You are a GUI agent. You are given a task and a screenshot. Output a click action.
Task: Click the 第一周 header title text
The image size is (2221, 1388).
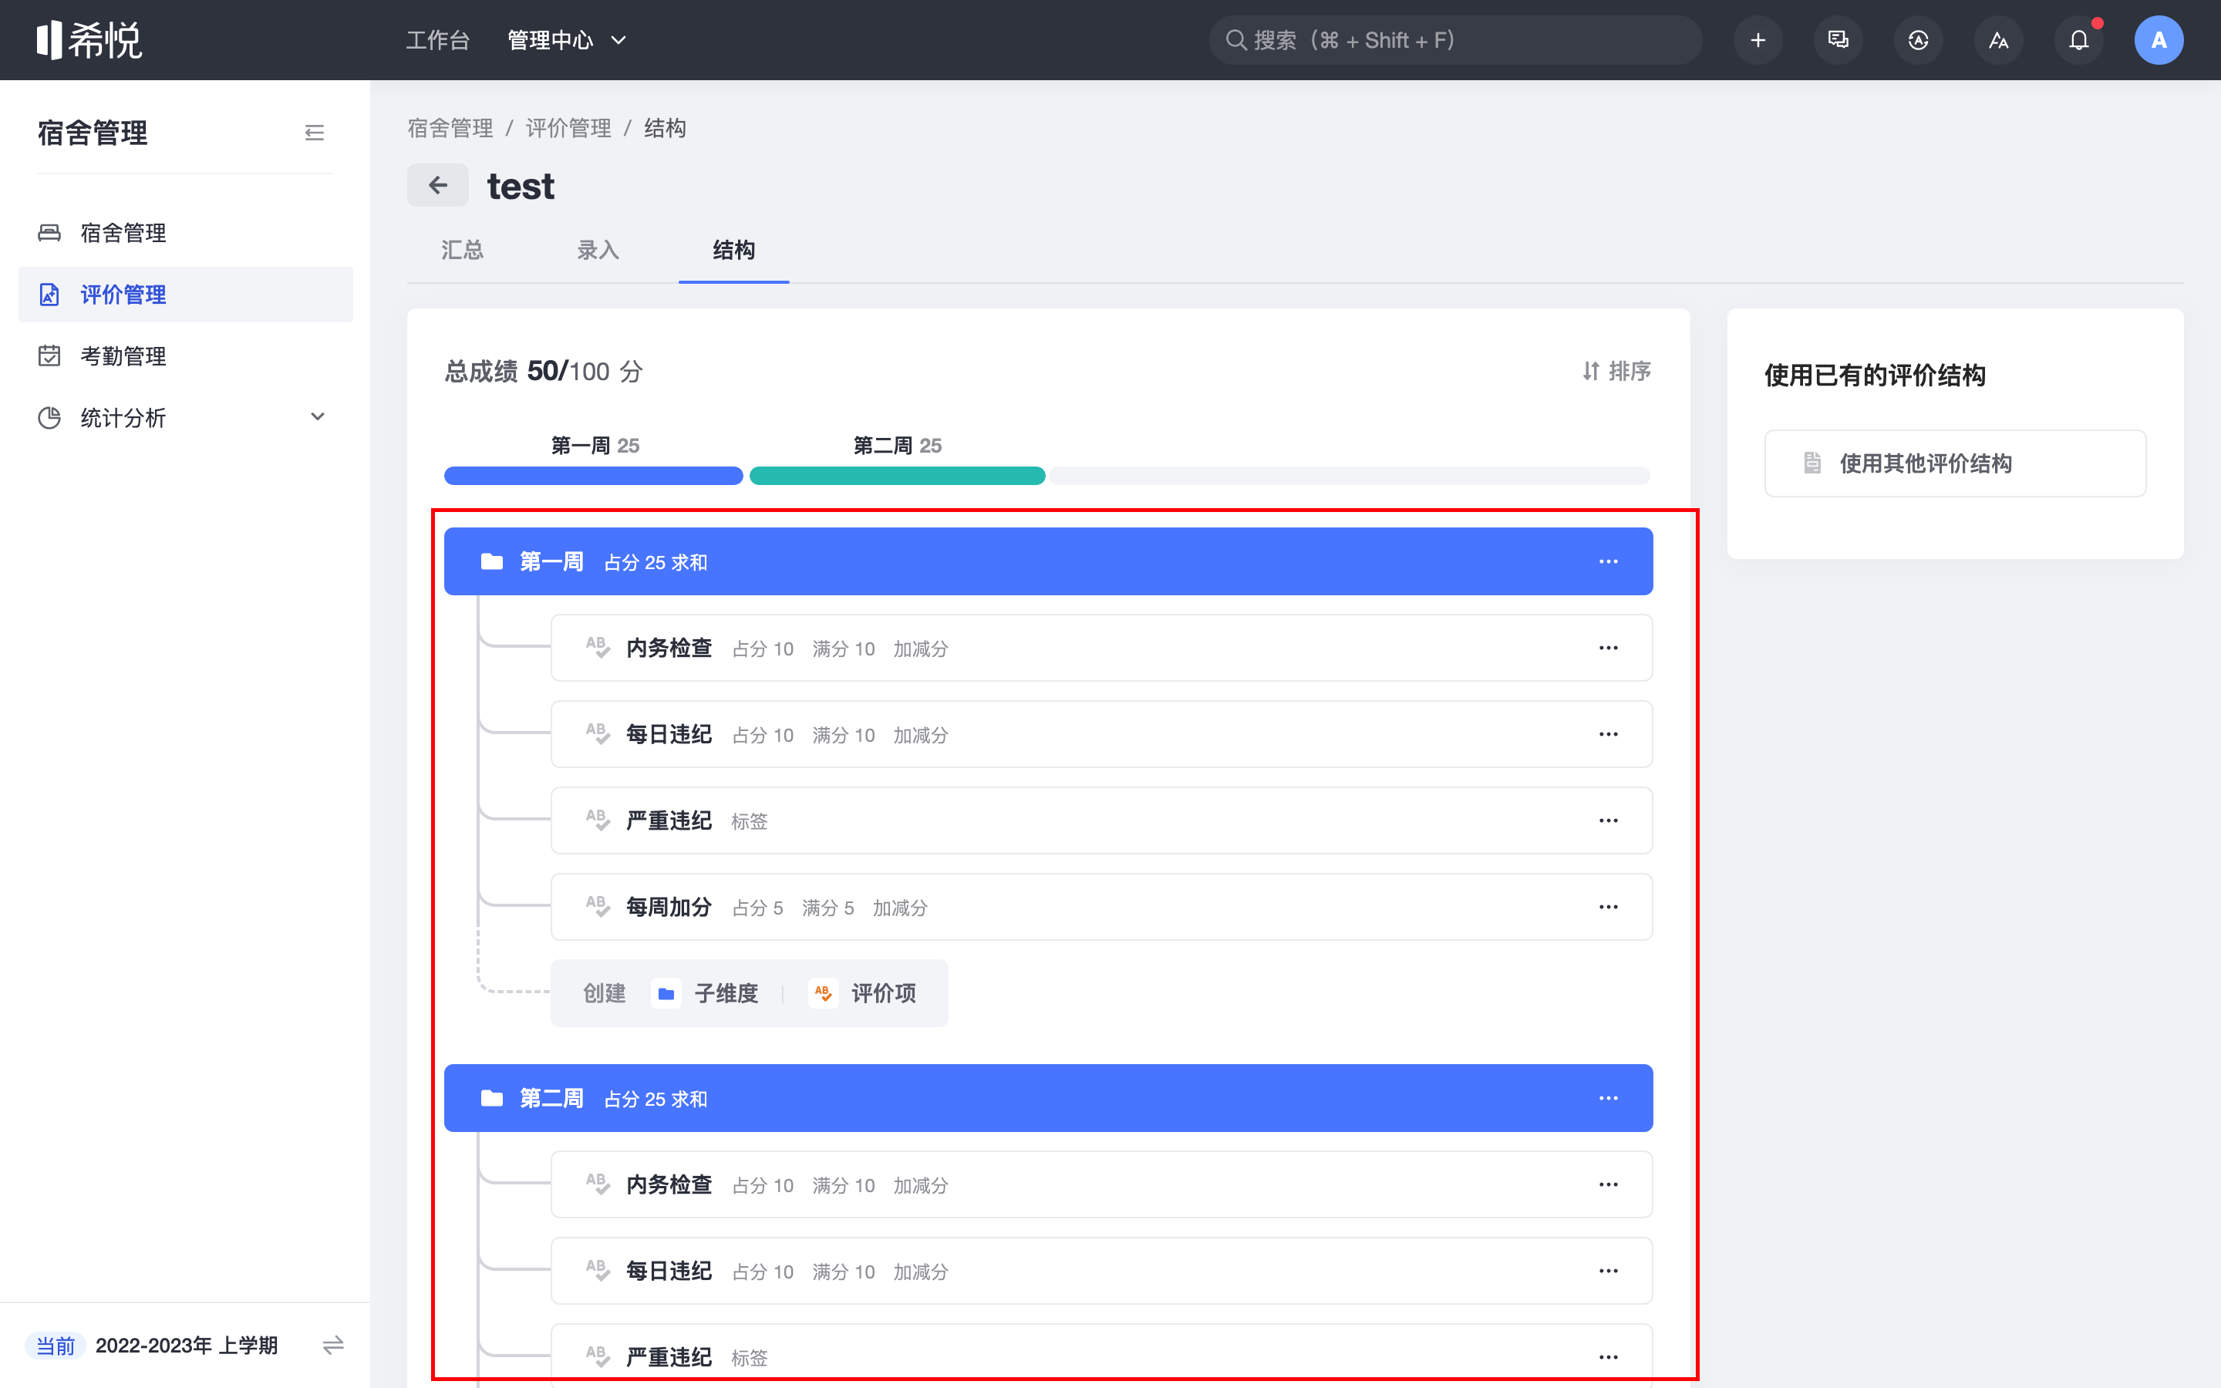click(551, 562)
